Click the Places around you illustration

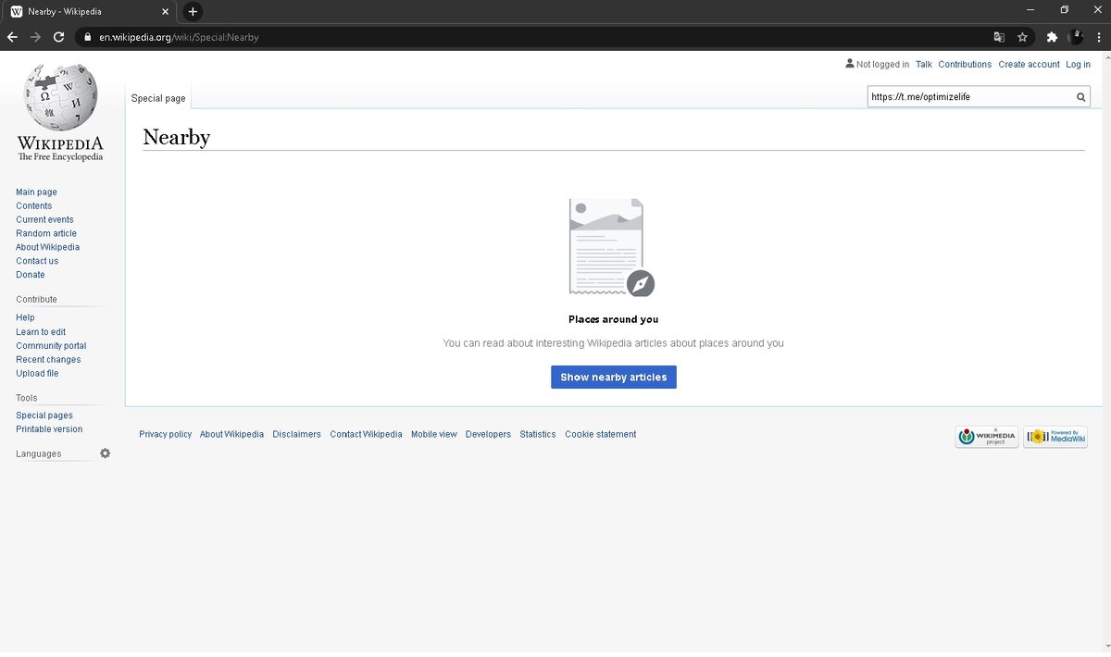click(611, 247)
